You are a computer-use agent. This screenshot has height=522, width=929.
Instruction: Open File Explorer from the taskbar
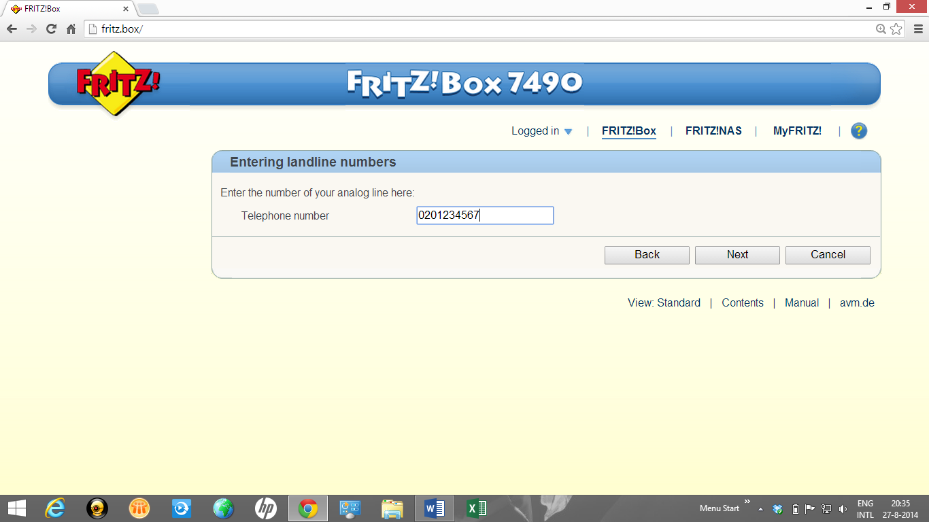point(392,508)
